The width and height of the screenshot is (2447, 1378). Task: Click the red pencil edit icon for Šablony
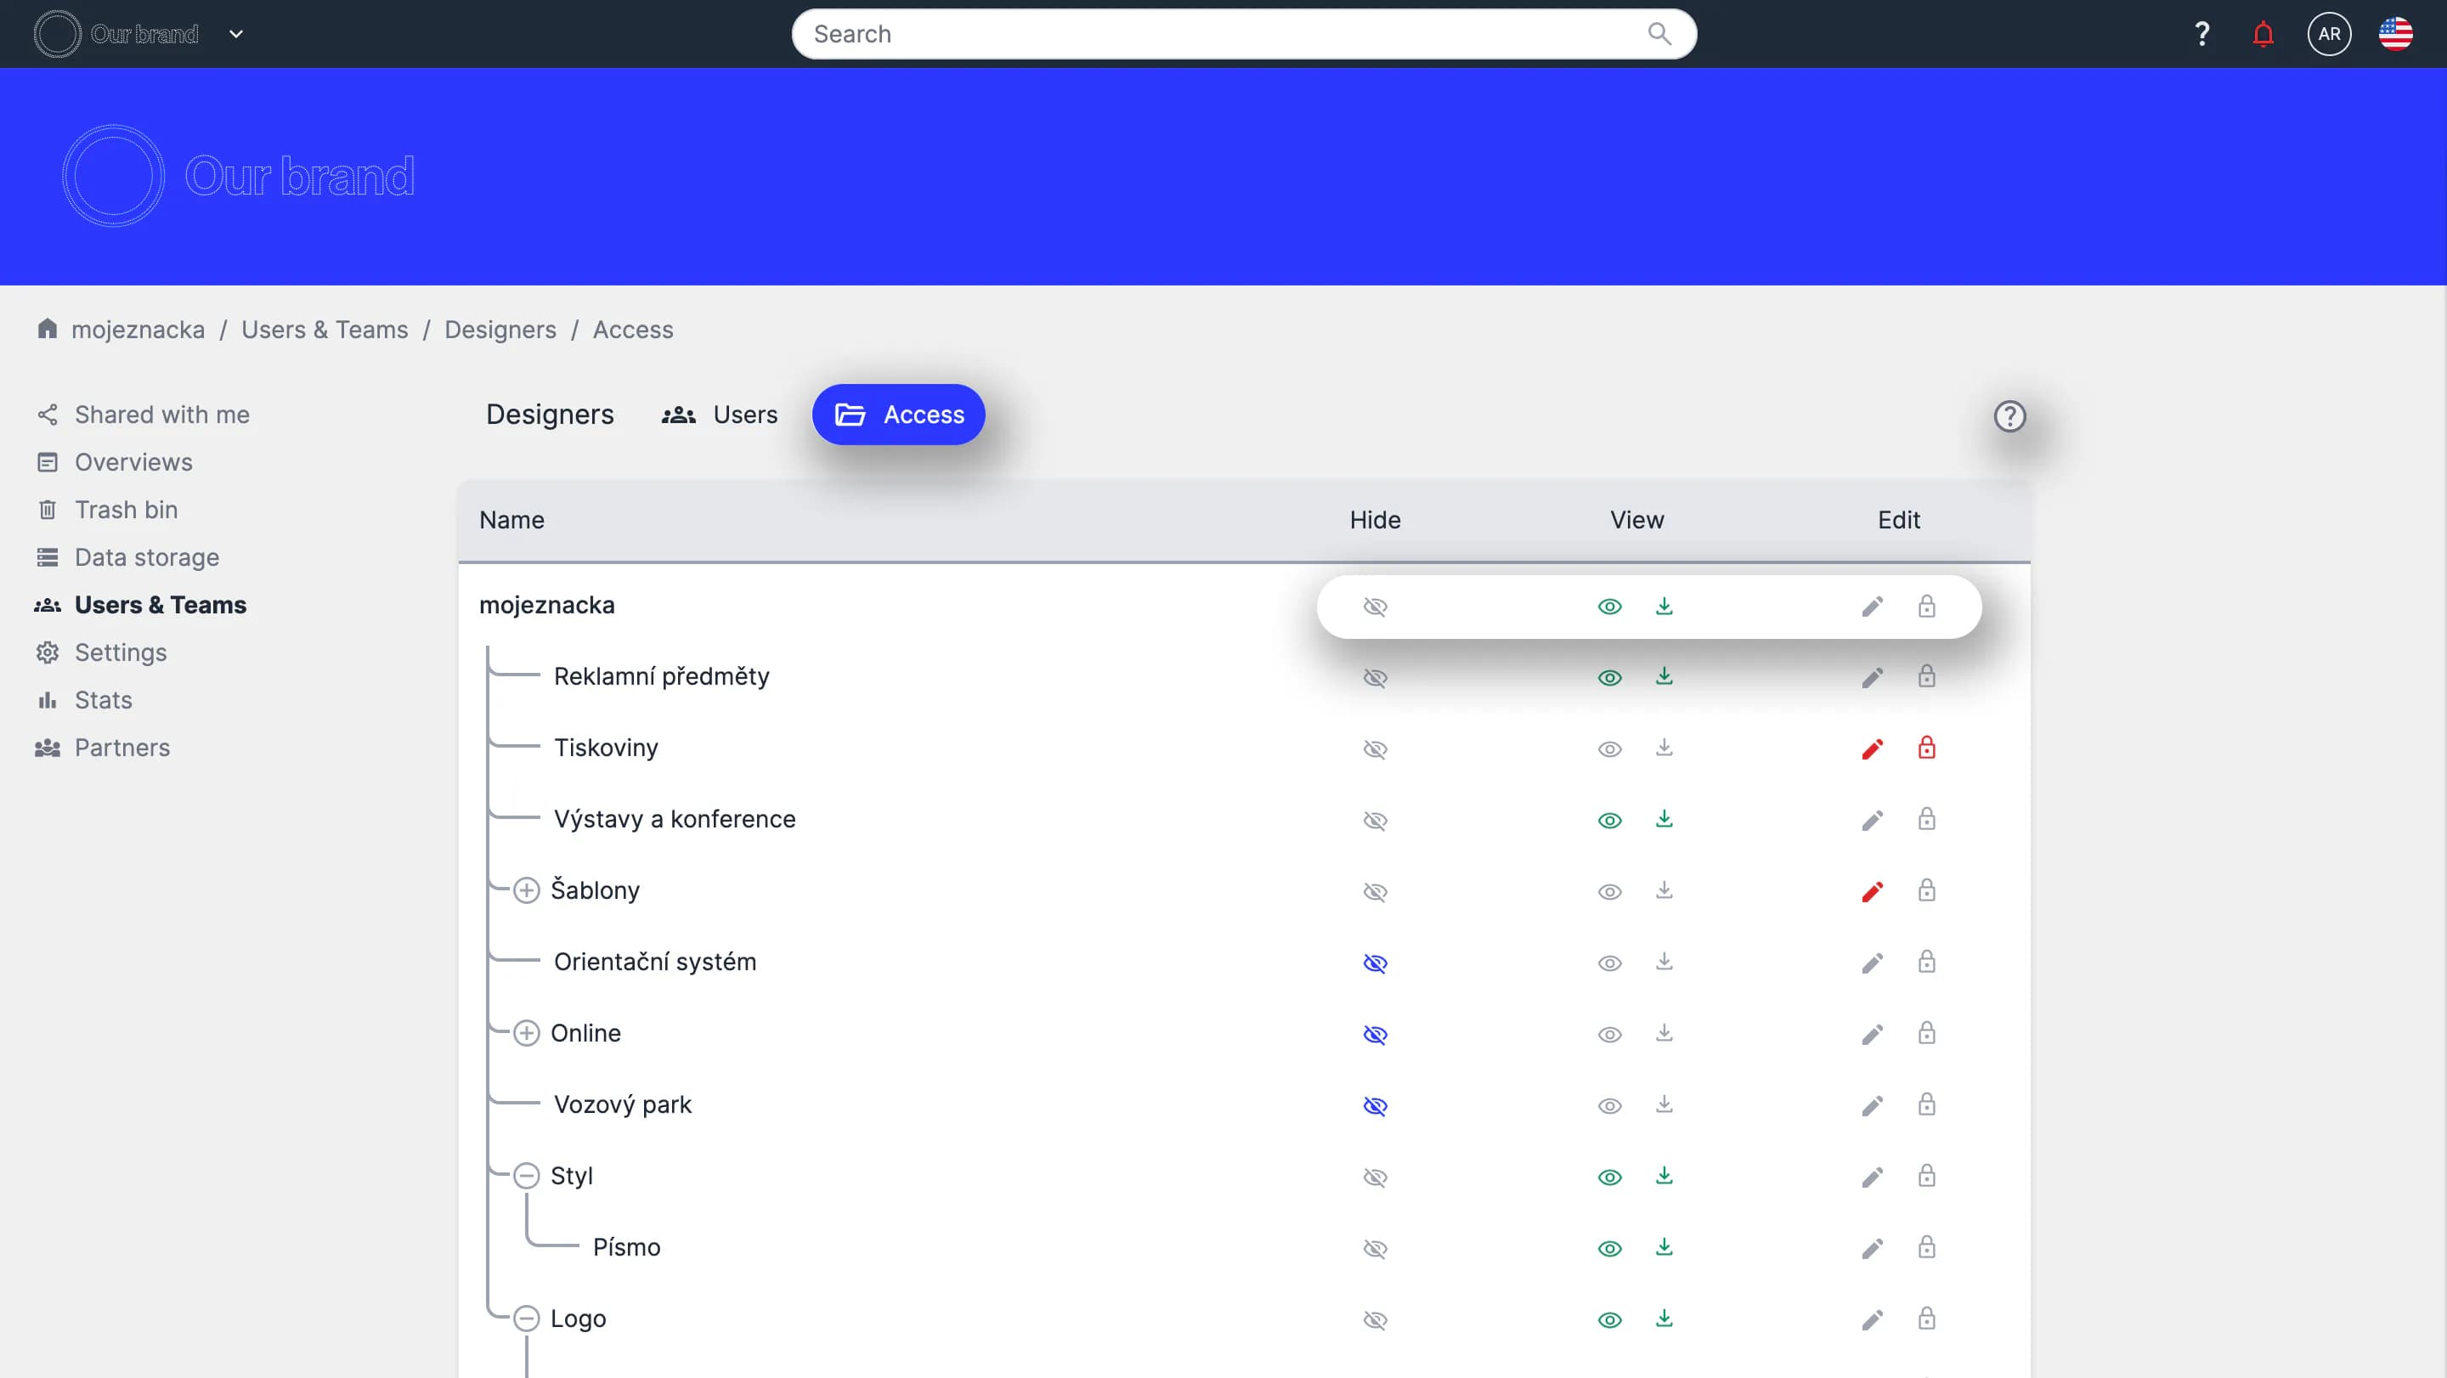(x=1871, y=892)
